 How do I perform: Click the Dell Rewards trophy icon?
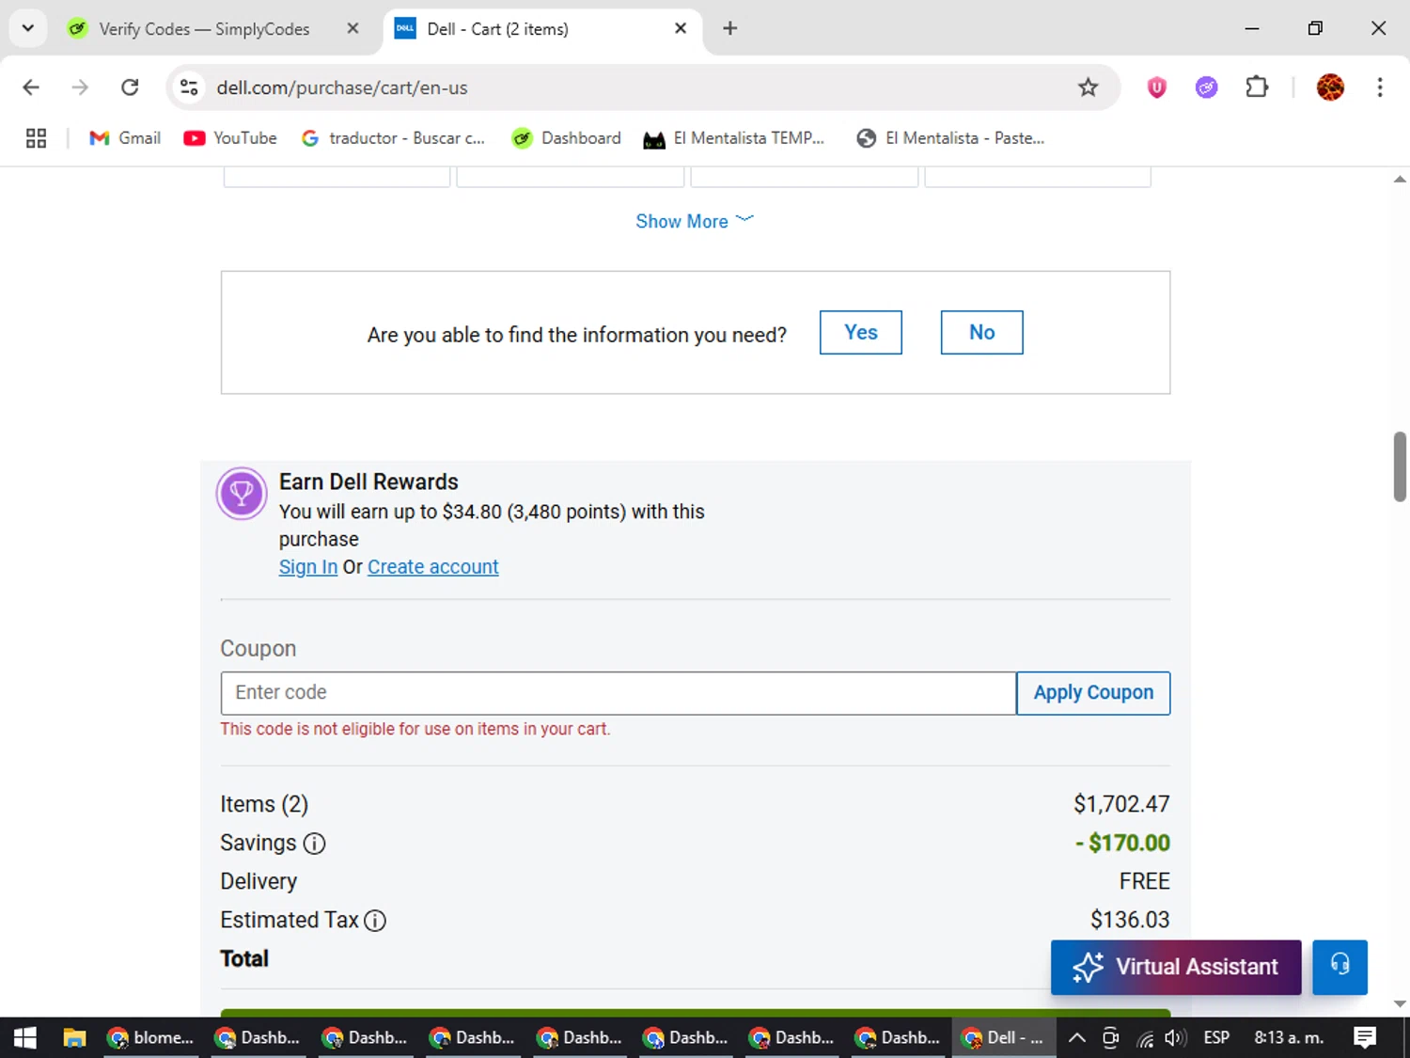tap(242, 494)
